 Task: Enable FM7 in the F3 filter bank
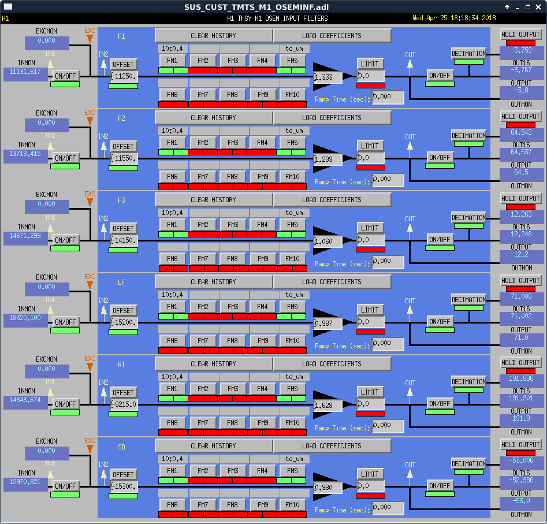point(203,258)
